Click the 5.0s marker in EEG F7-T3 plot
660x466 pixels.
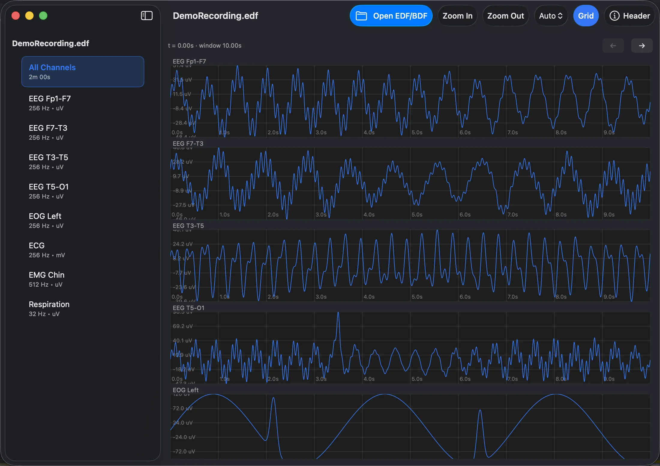[x=417, y=214]
